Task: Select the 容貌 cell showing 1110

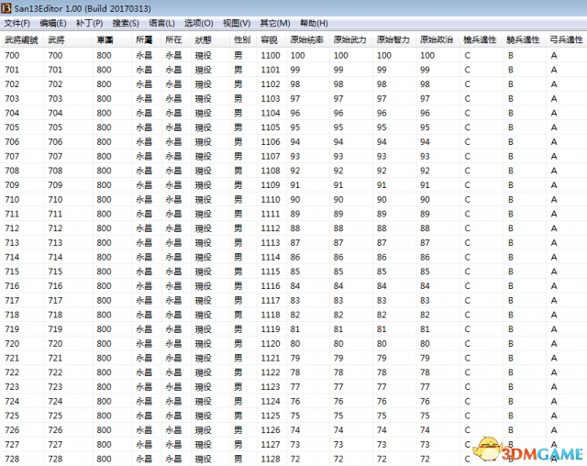Action: coord(271,199)
